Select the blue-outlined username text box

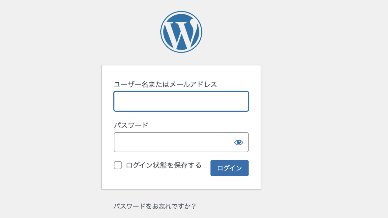pos(181,101)
